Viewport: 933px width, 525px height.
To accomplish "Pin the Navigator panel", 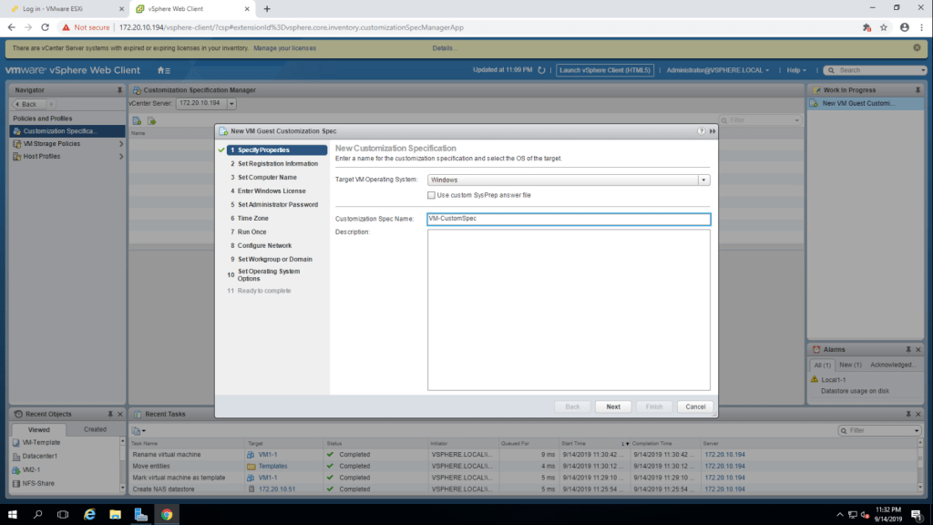I will (119, 90).
